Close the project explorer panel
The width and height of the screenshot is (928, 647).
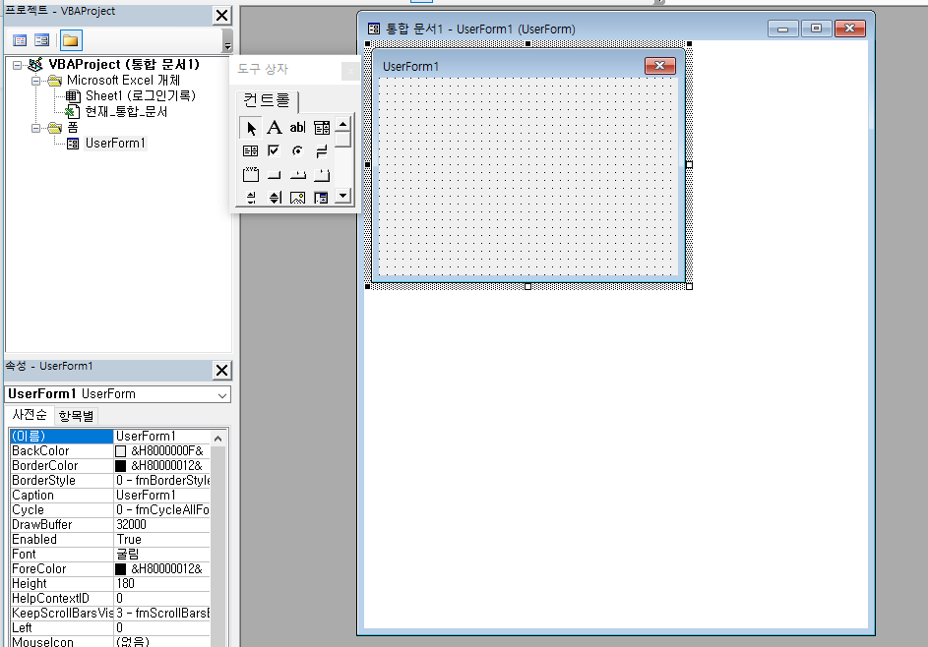coord(222,16)
